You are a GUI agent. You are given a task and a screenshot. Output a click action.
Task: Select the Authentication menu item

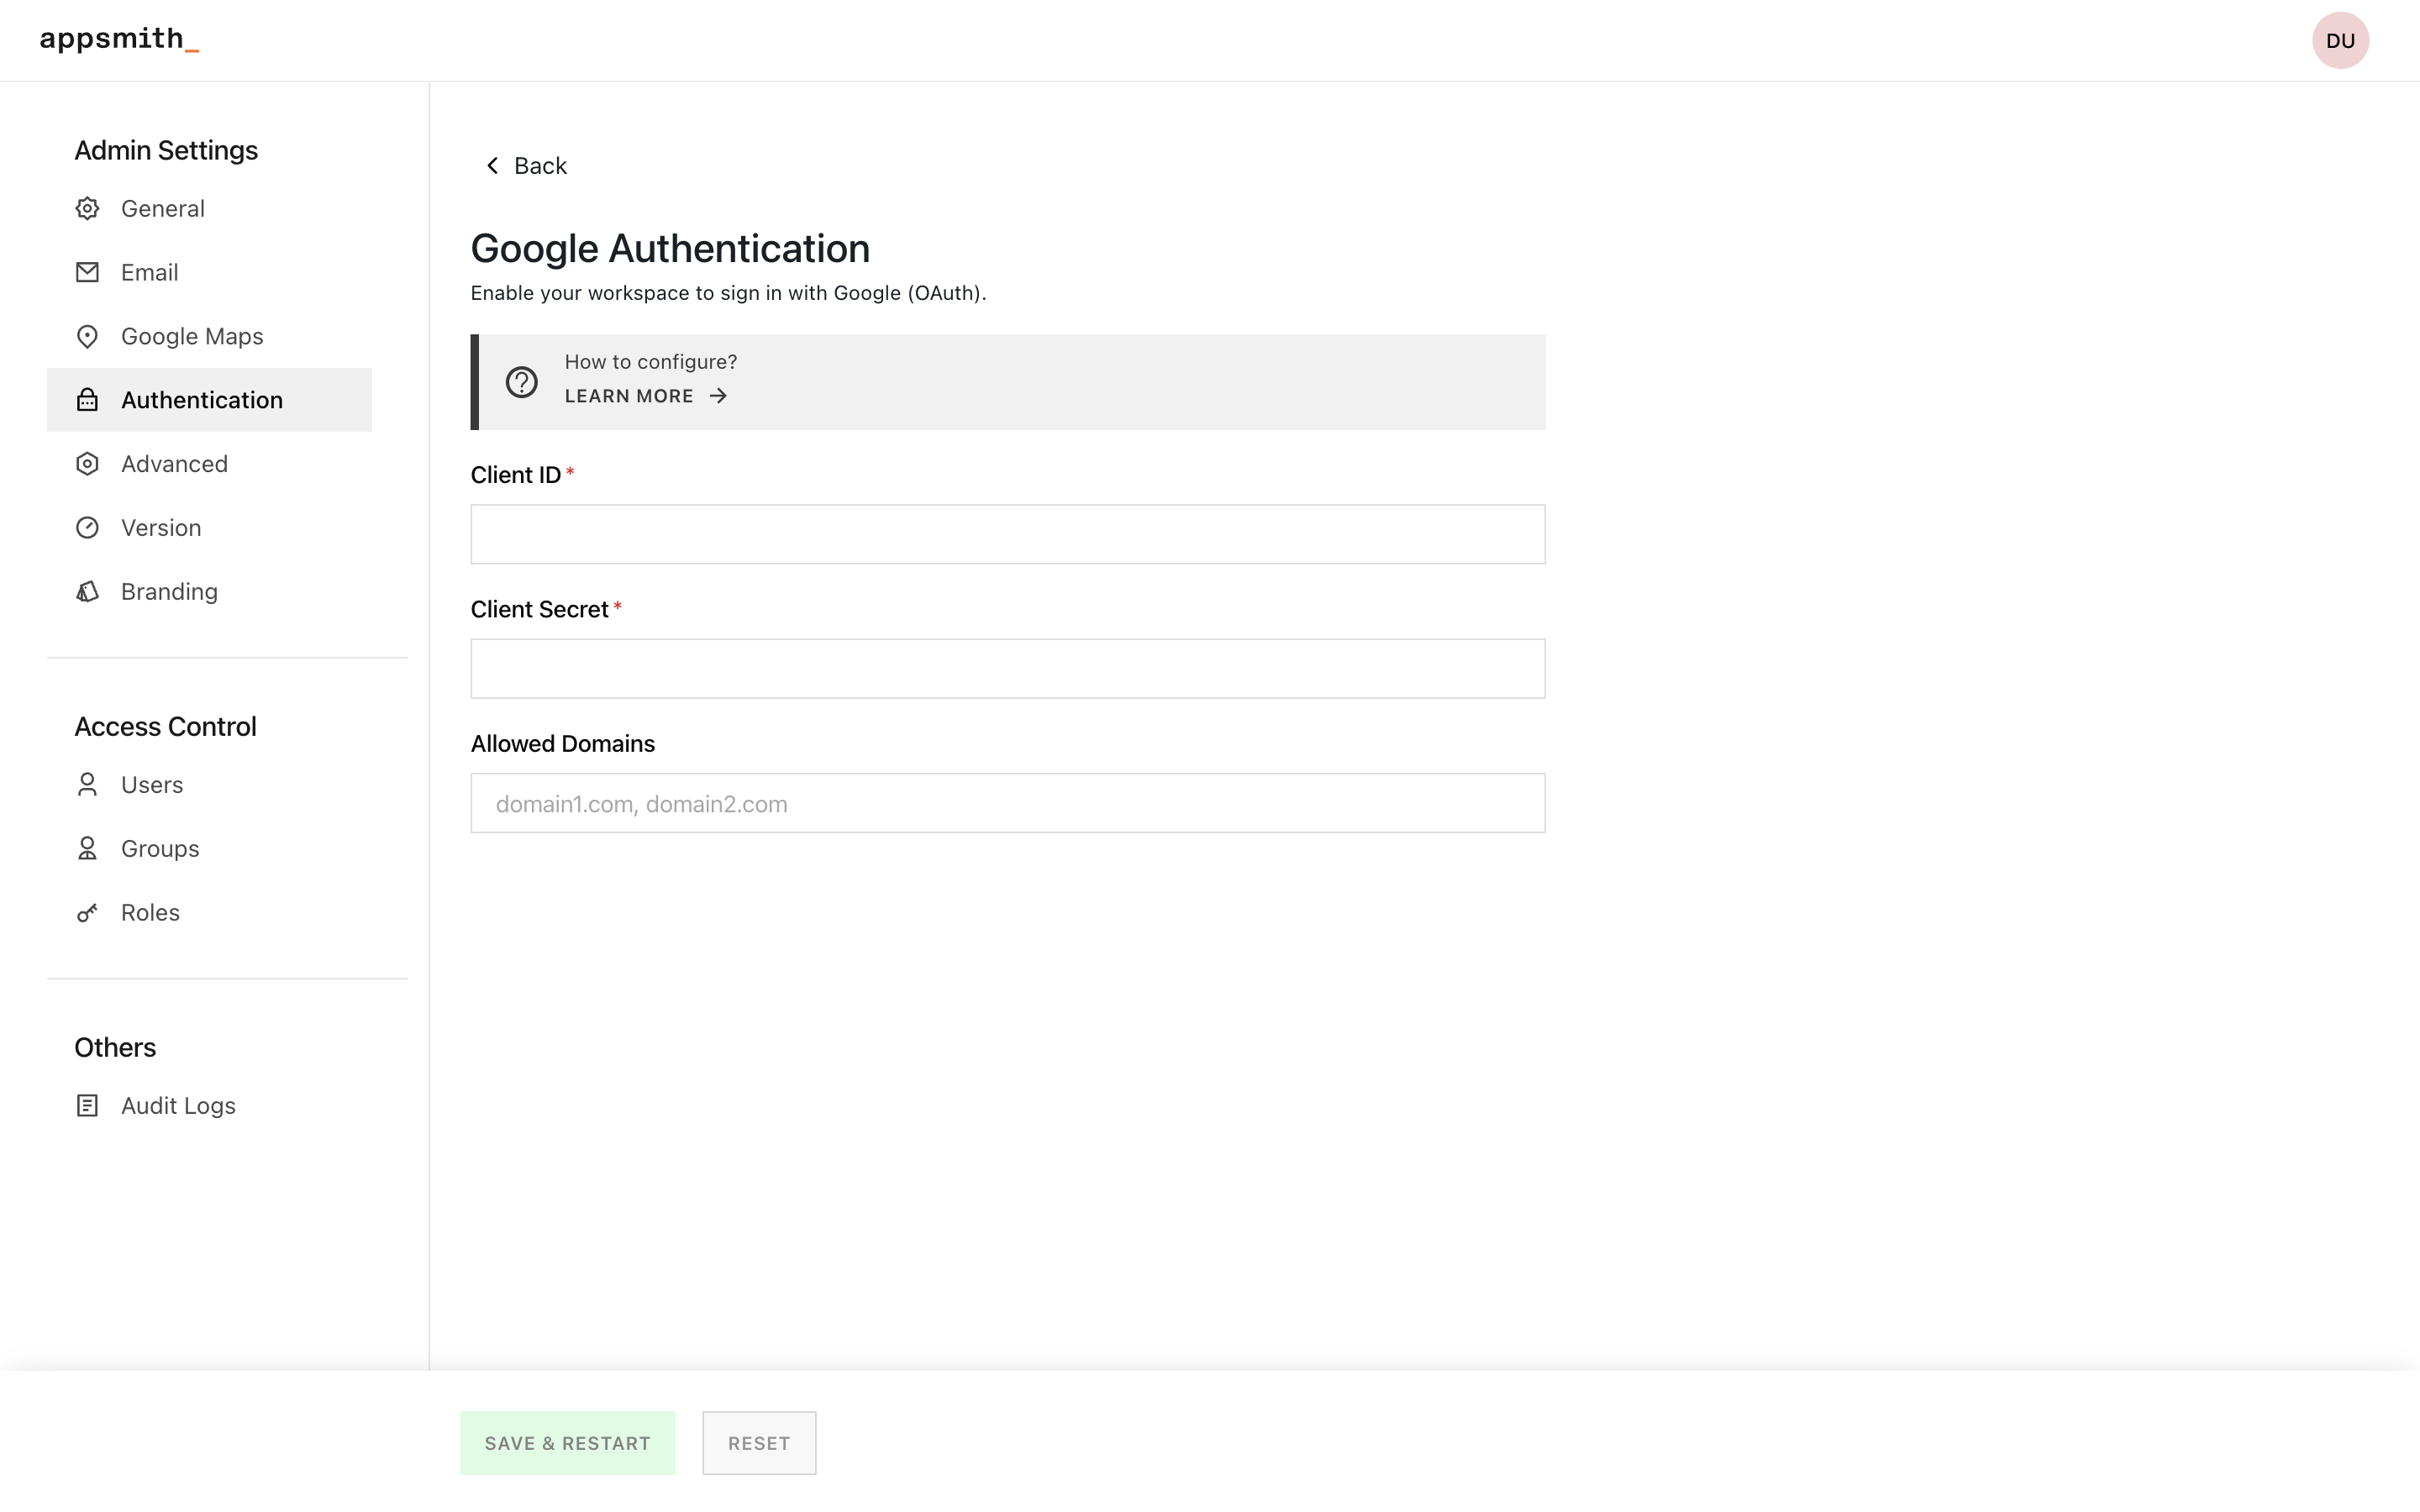pos(209,400)
